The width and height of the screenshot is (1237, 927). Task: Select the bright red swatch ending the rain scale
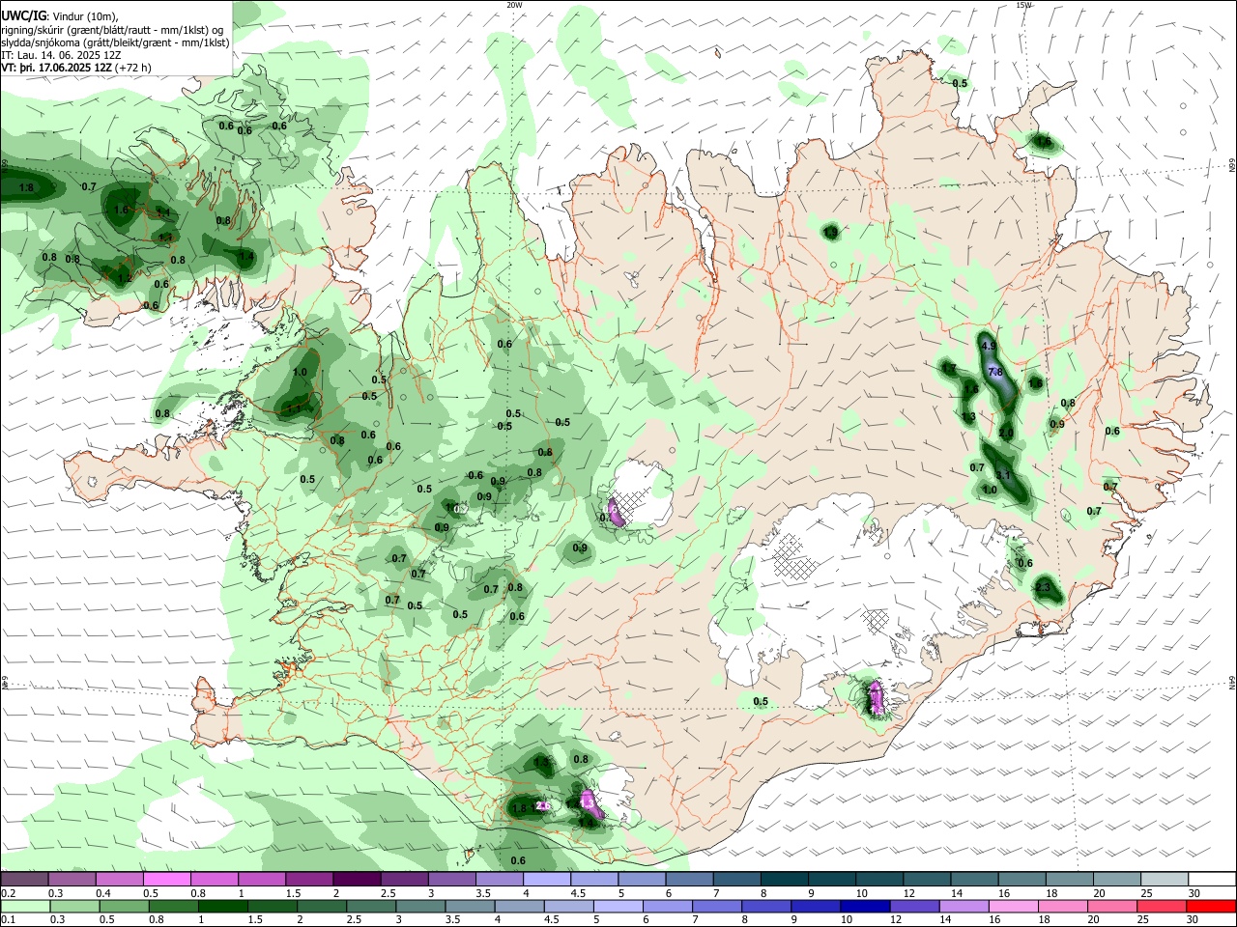[x=1211, y=906]
